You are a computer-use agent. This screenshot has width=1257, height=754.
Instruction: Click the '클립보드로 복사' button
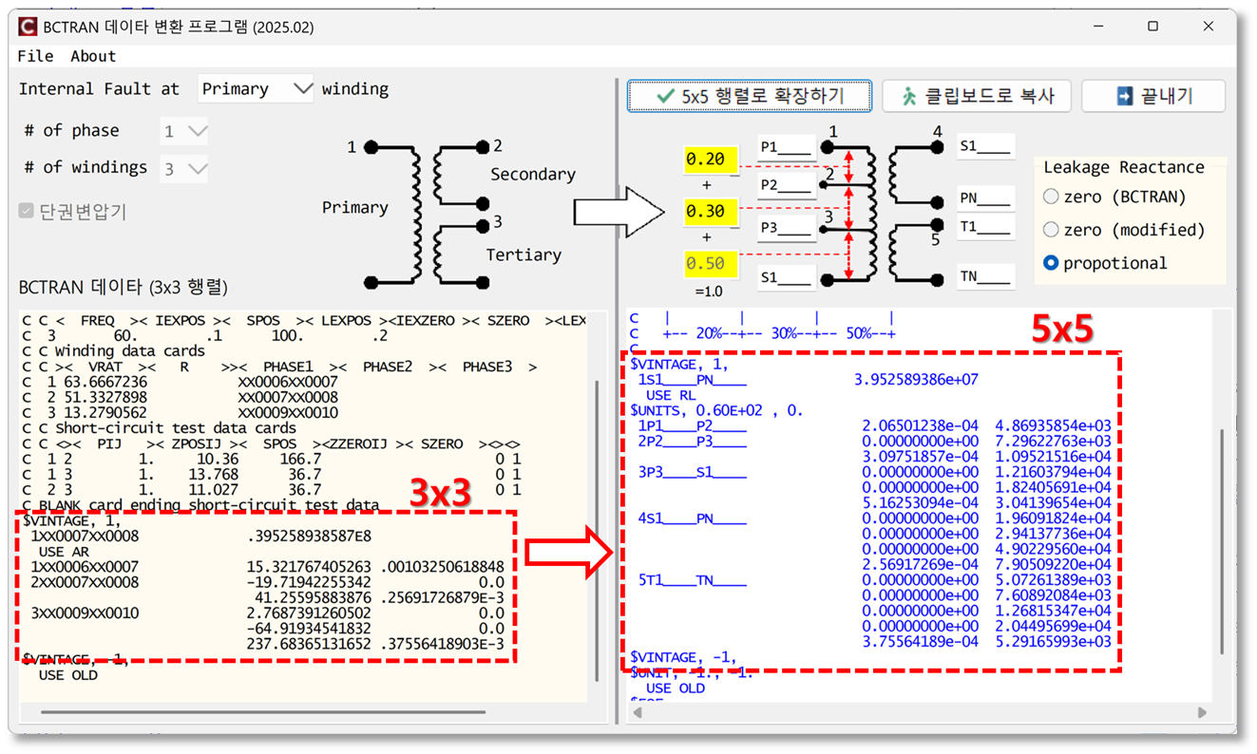pyautogui.click(x=976, y=96)
